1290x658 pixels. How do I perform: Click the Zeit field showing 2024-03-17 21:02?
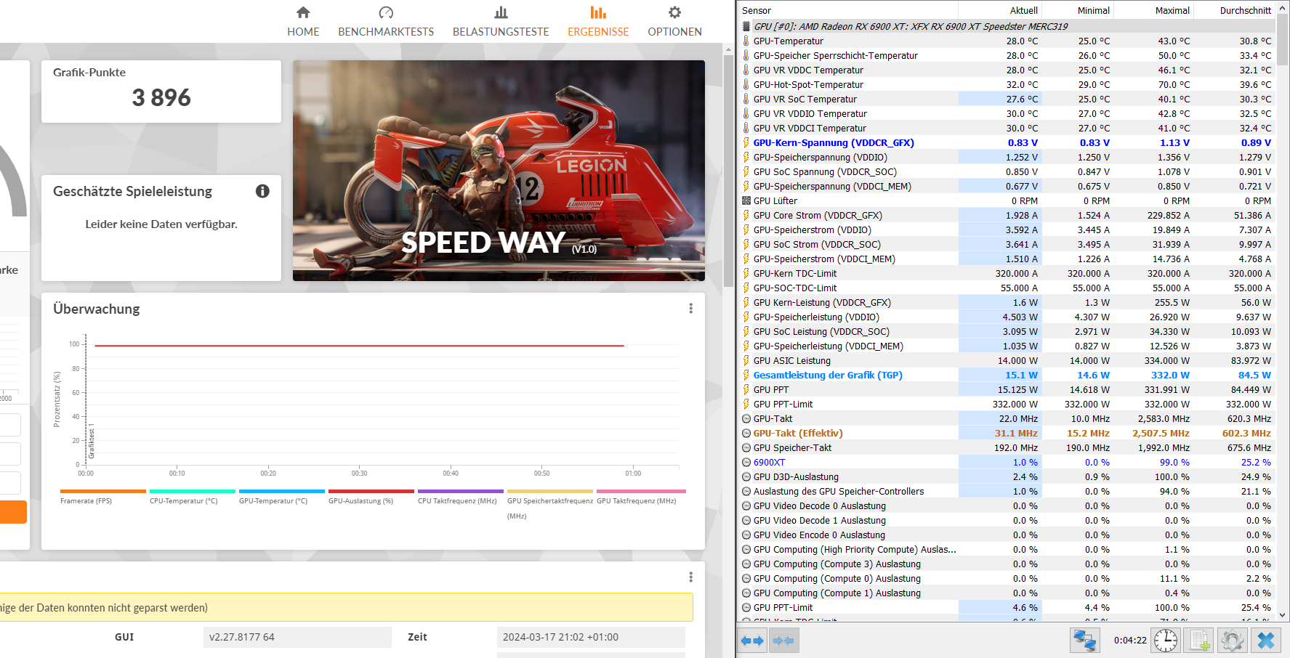pos(591,637)
